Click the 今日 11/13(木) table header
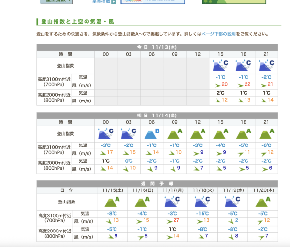 tap(157, 47)
